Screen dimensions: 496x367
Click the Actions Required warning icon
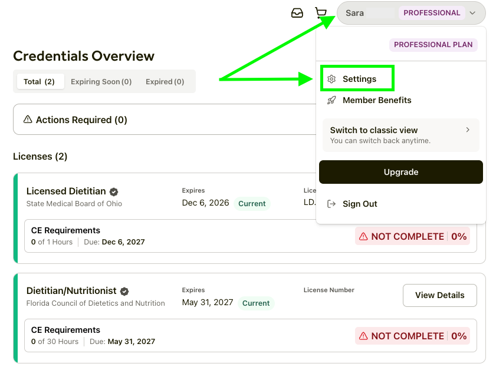pos(28,120)
